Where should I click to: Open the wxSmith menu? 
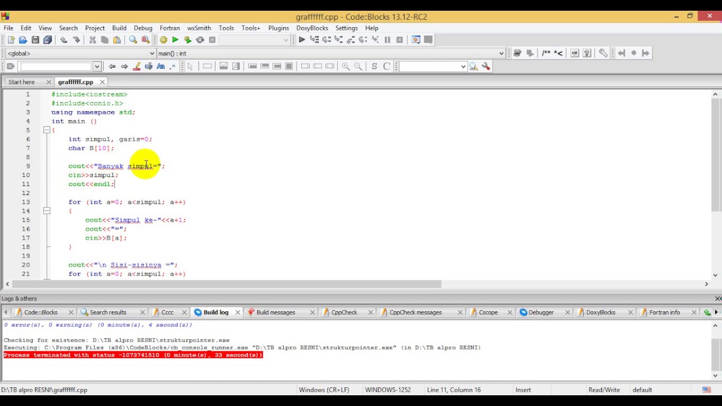(199, 28)
